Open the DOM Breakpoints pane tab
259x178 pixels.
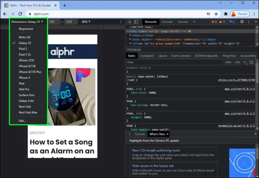click(206, 56)
